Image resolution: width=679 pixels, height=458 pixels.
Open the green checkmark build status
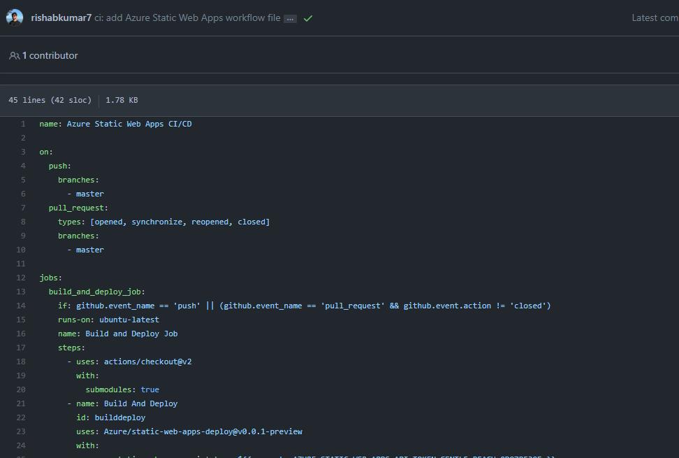[x=308, y=18]
